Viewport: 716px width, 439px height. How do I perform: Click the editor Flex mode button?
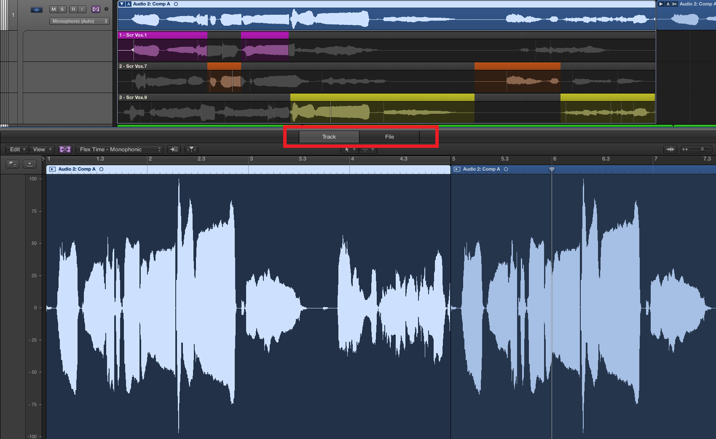coord(65,150)
